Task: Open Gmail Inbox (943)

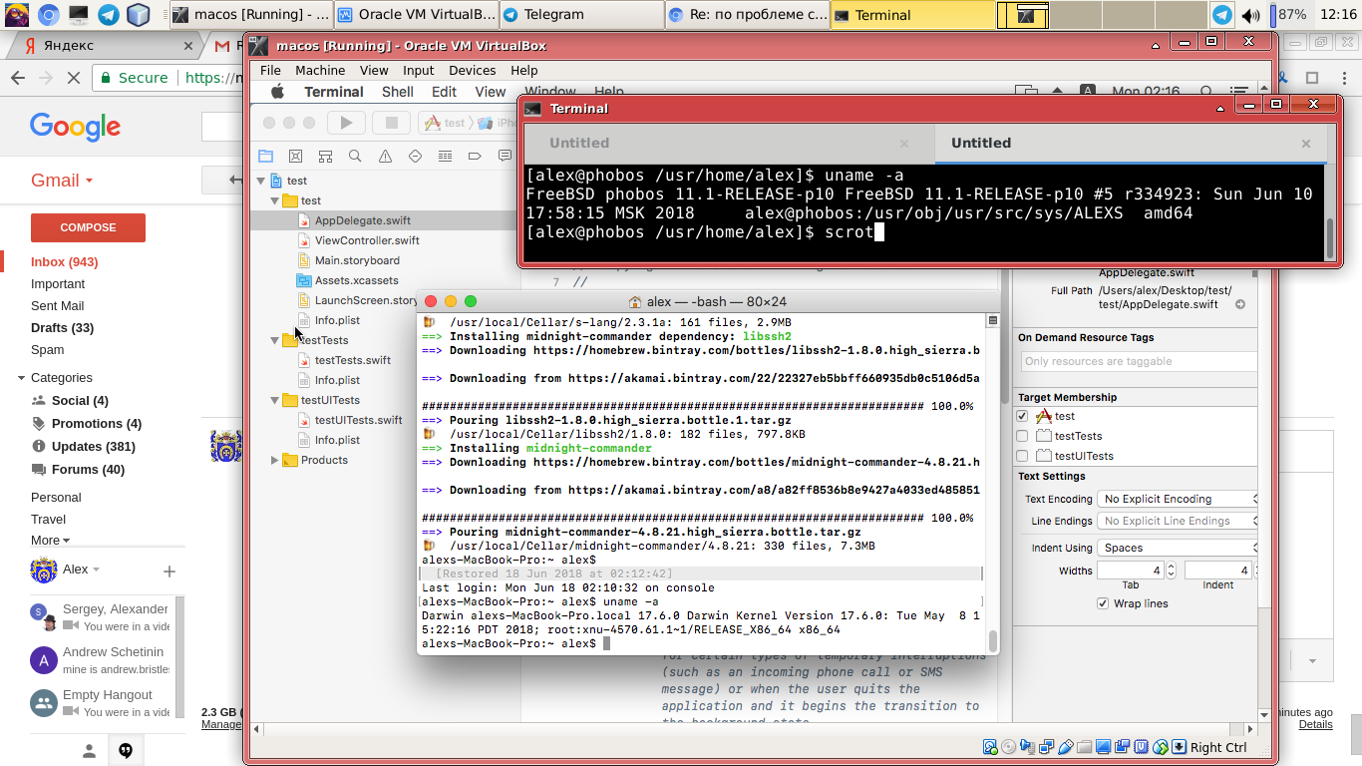Action: [x=65, y=262]
